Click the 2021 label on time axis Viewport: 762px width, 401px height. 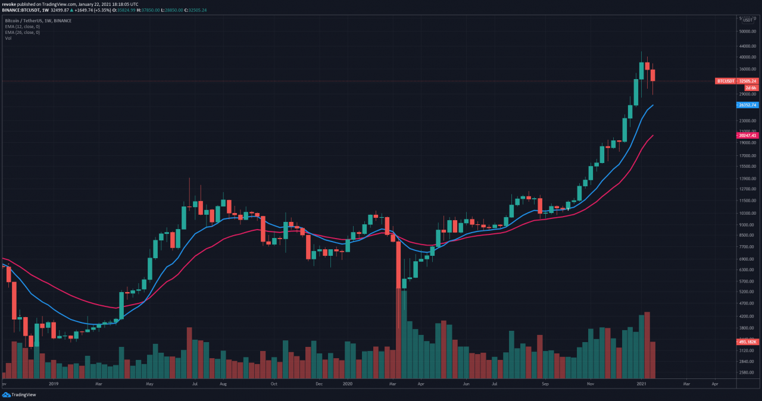point(642,384)
